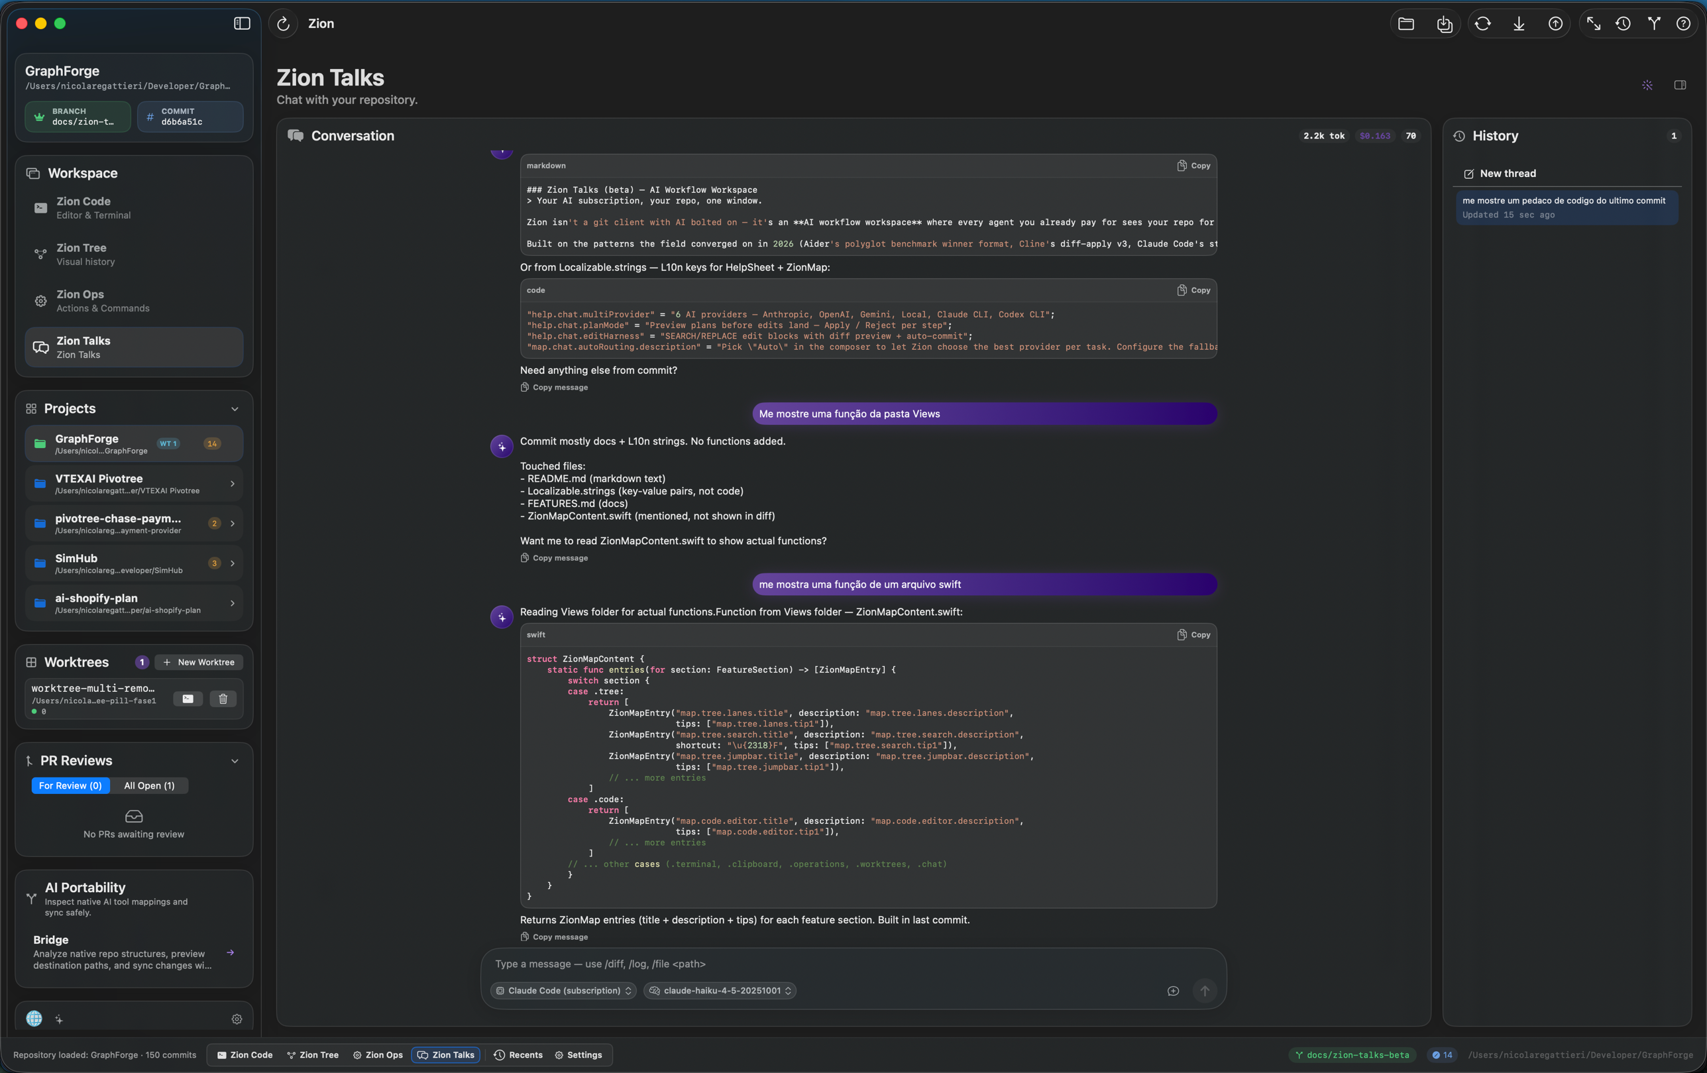Click the diagonal arrows icon in toolbar
The width and height of the screenshot is (1707, 1073).
pyautogui.click(x=1593, y=24)
